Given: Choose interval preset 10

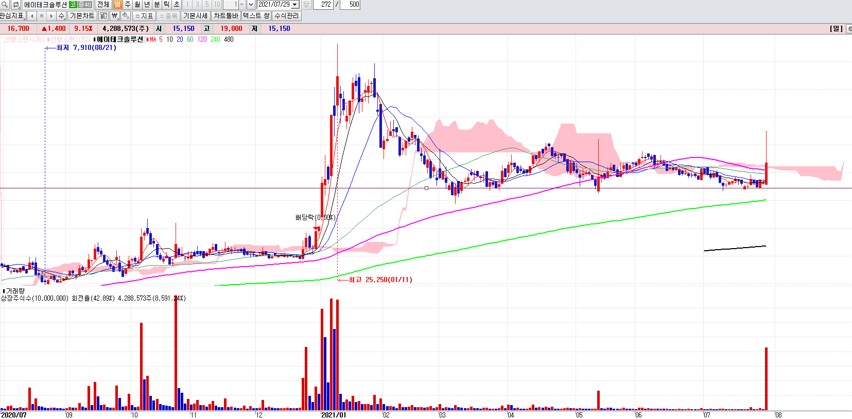Looking at the screenshot, I should (x=217, y=5).
